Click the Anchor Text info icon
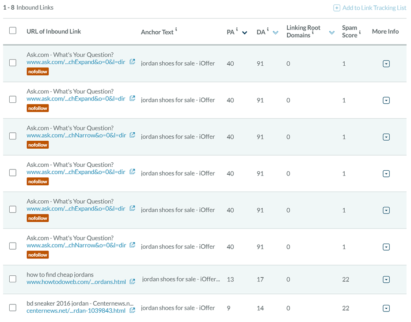The width and height of the screenshot is (411, 322). [176, 29]
